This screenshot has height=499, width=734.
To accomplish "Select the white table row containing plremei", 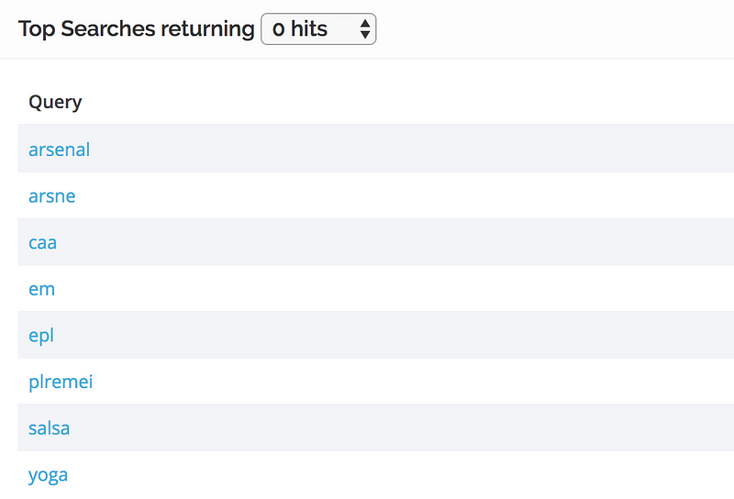I will (x=376, y=381).
